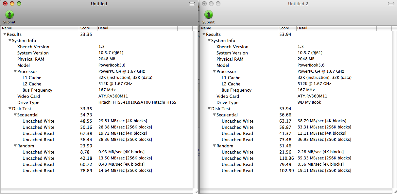
Task: Select Bus Frequency row in Untitled window
Action: point(96,90)
